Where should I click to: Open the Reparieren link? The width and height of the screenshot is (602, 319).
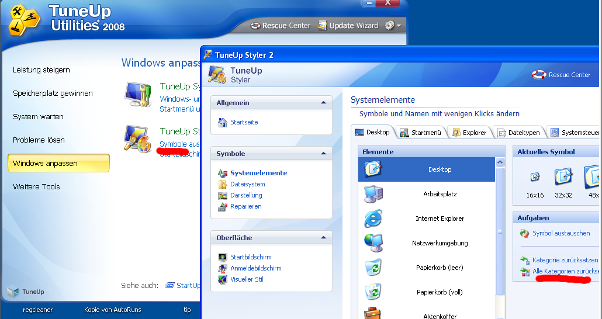pos(245,206)
